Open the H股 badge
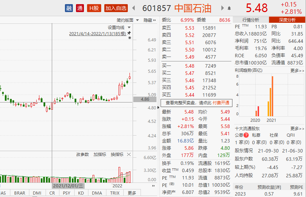This screenshot has height=197, width=306. click(x=94, y=8)
